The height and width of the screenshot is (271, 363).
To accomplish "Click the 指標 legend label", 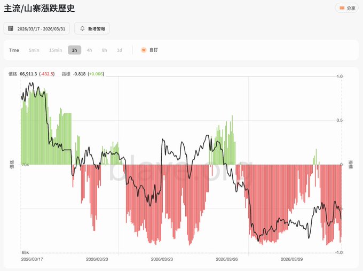I will click(66, 74).
